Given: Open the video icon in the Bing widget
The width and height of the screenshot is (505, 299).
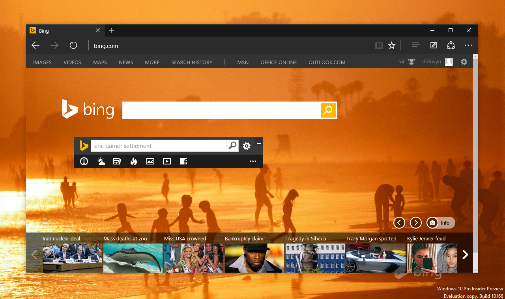Looking at the screenshot, I should pos(167,161).
